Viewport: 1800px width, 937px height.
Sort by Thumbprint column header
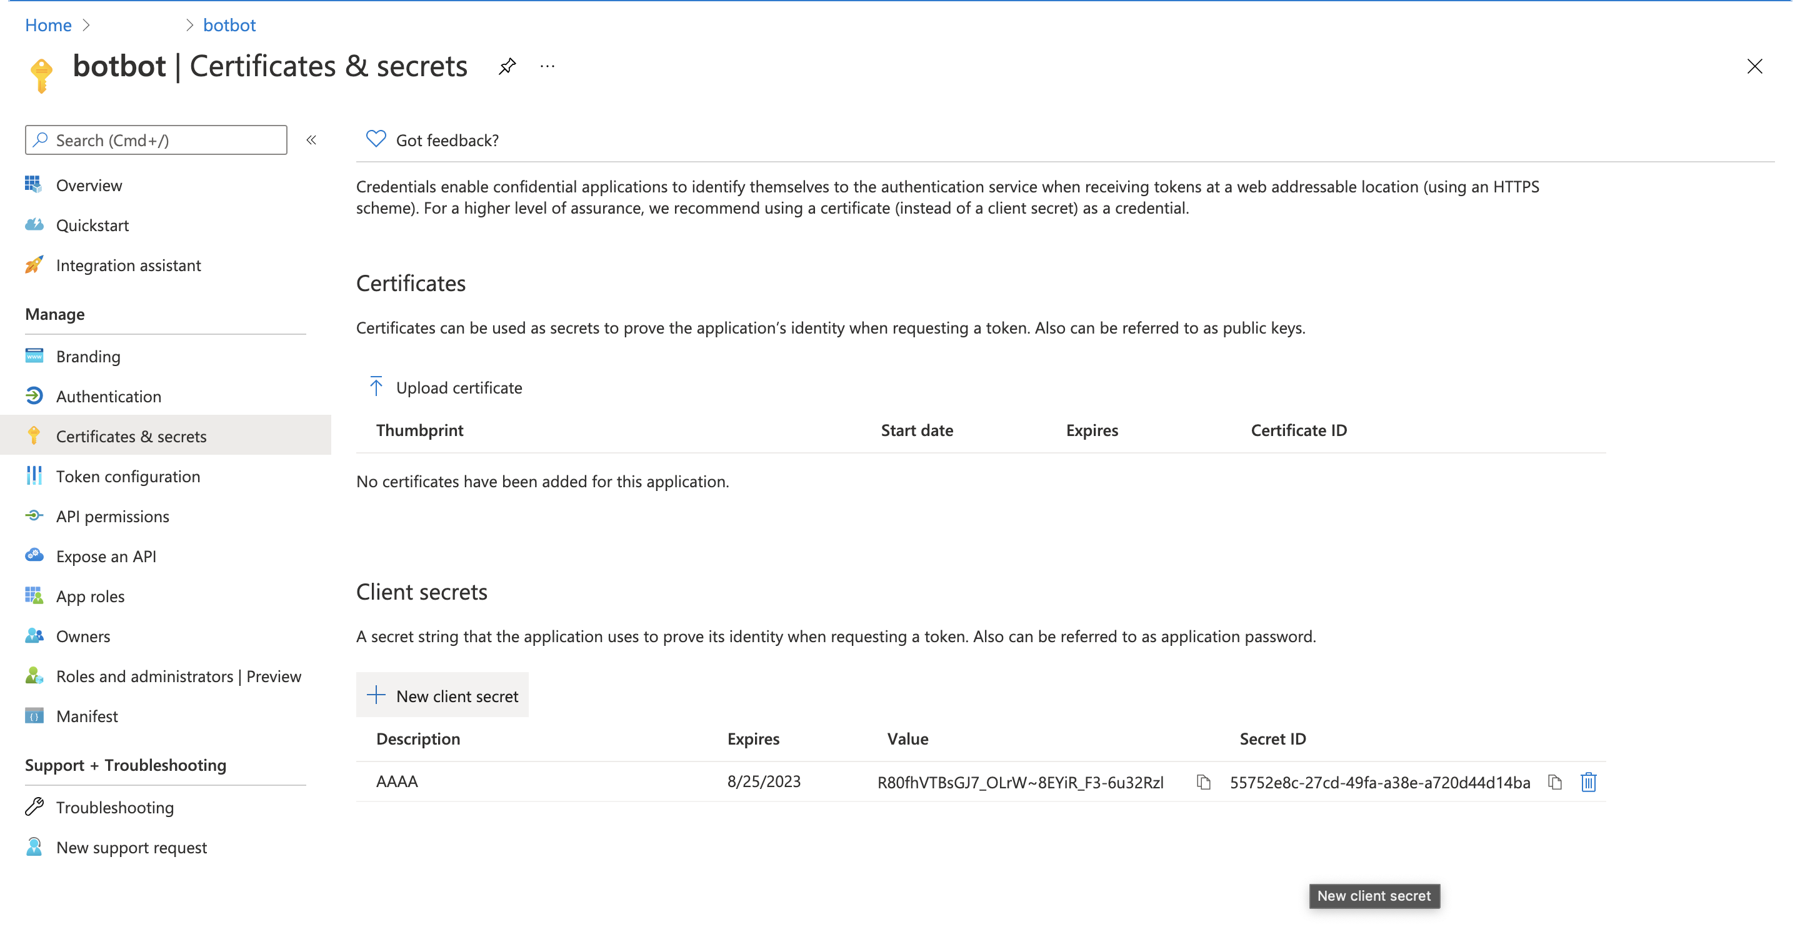click(420, 430)
